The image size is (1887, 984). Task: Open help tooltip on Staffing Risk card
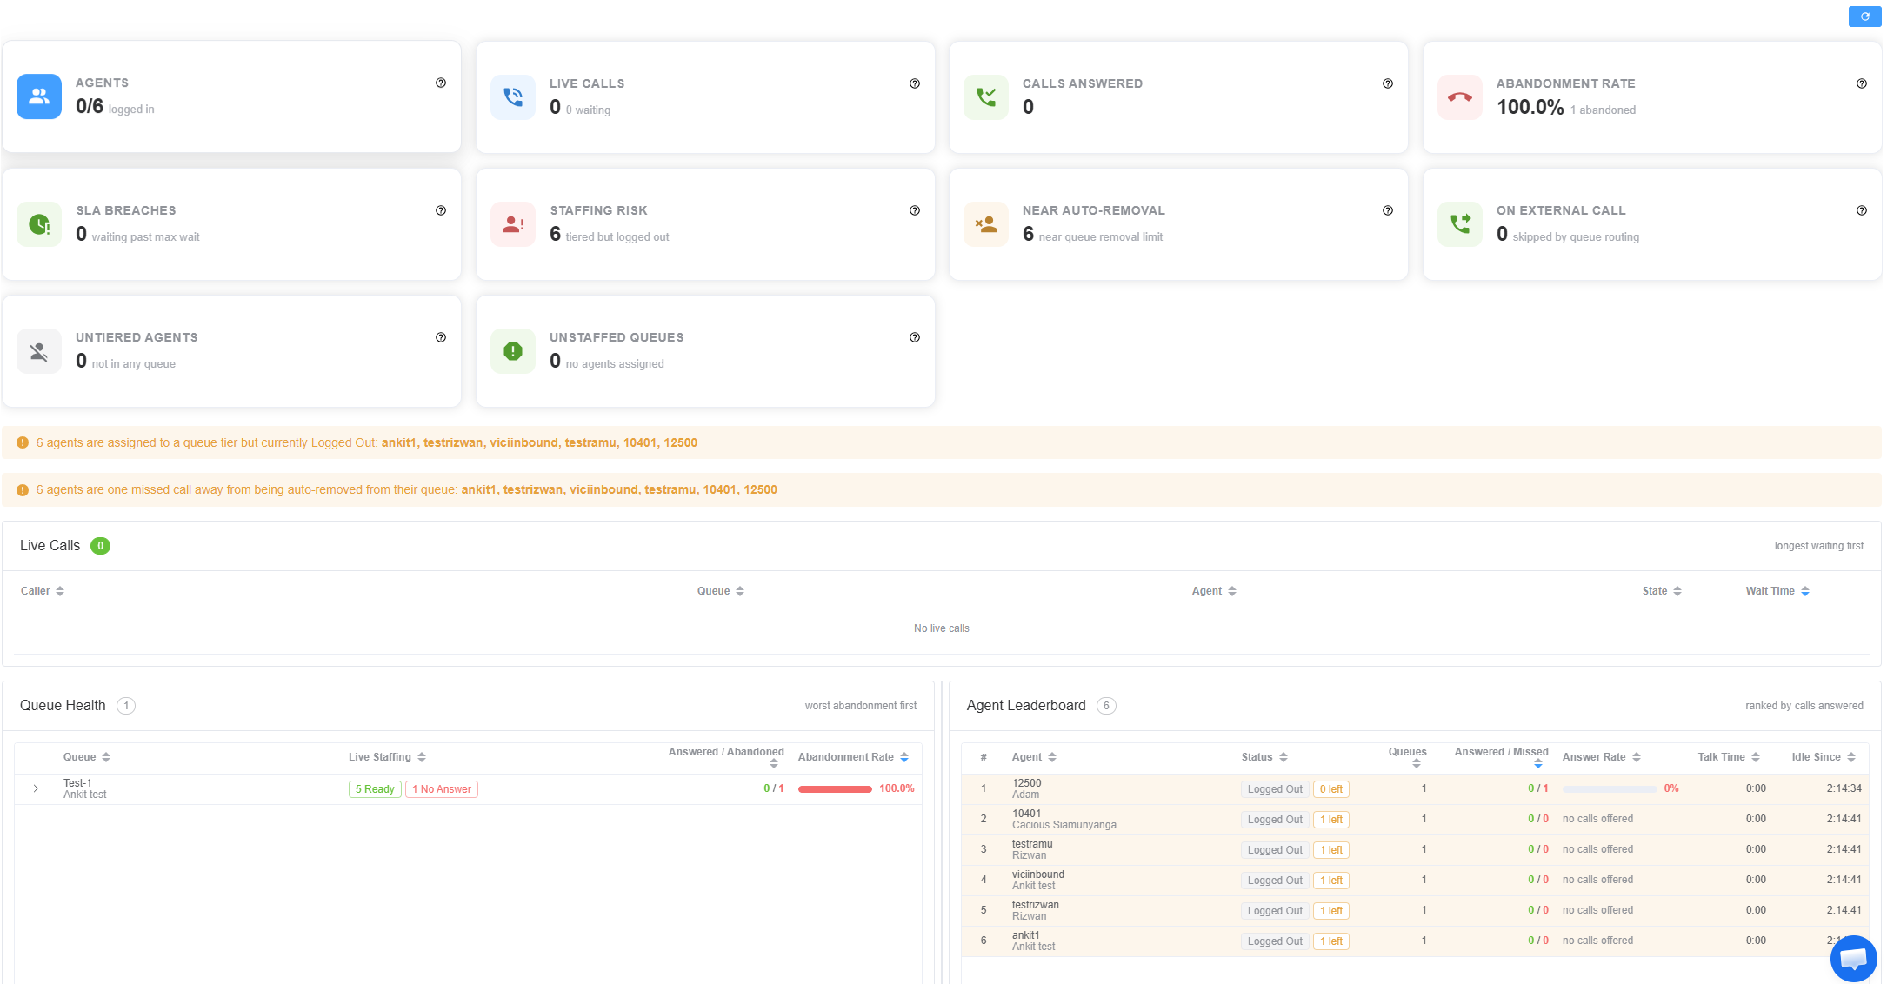[x=915, y=210]
